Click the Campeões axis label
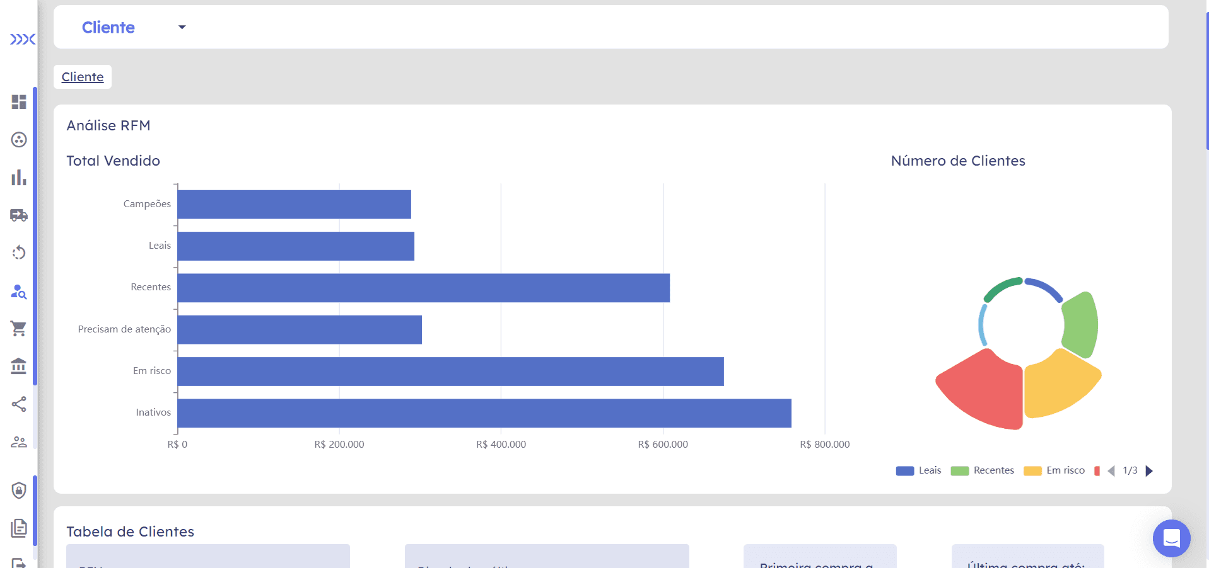 pyautogui.click(x=147, y=204)
